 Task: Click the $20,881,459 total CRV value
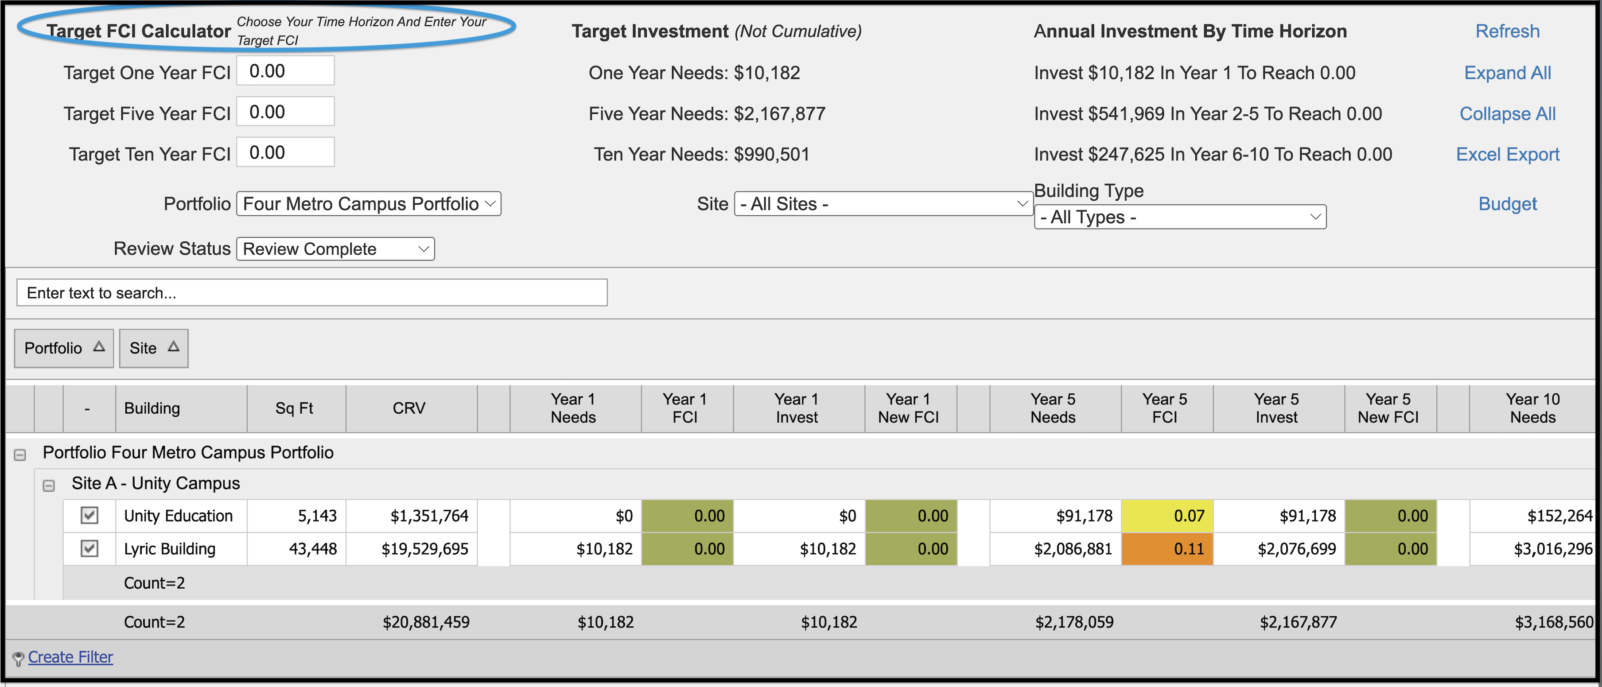point(426,622)
